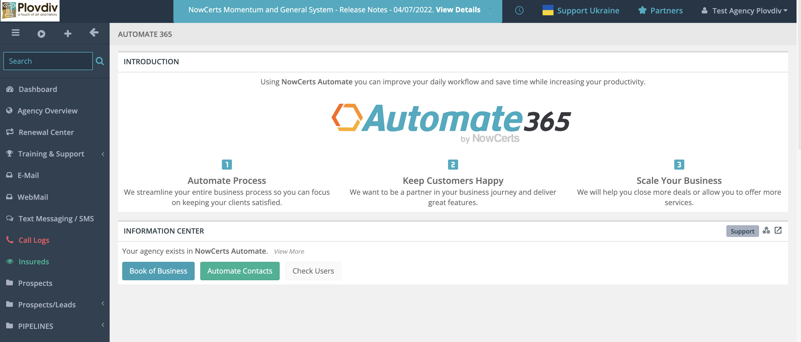Screen dimensions: 801x342
Task: Collapse the PIPELINES section chevron
Action: pyautogui.click(x=103, y=325)
